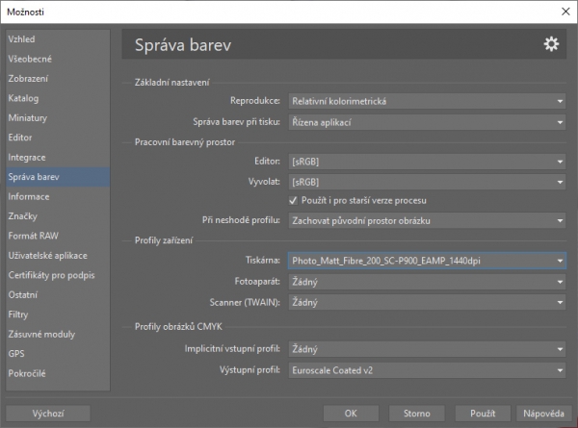
Task: Select Všeobecné in the sidebar
Action: tap(58, 59)
